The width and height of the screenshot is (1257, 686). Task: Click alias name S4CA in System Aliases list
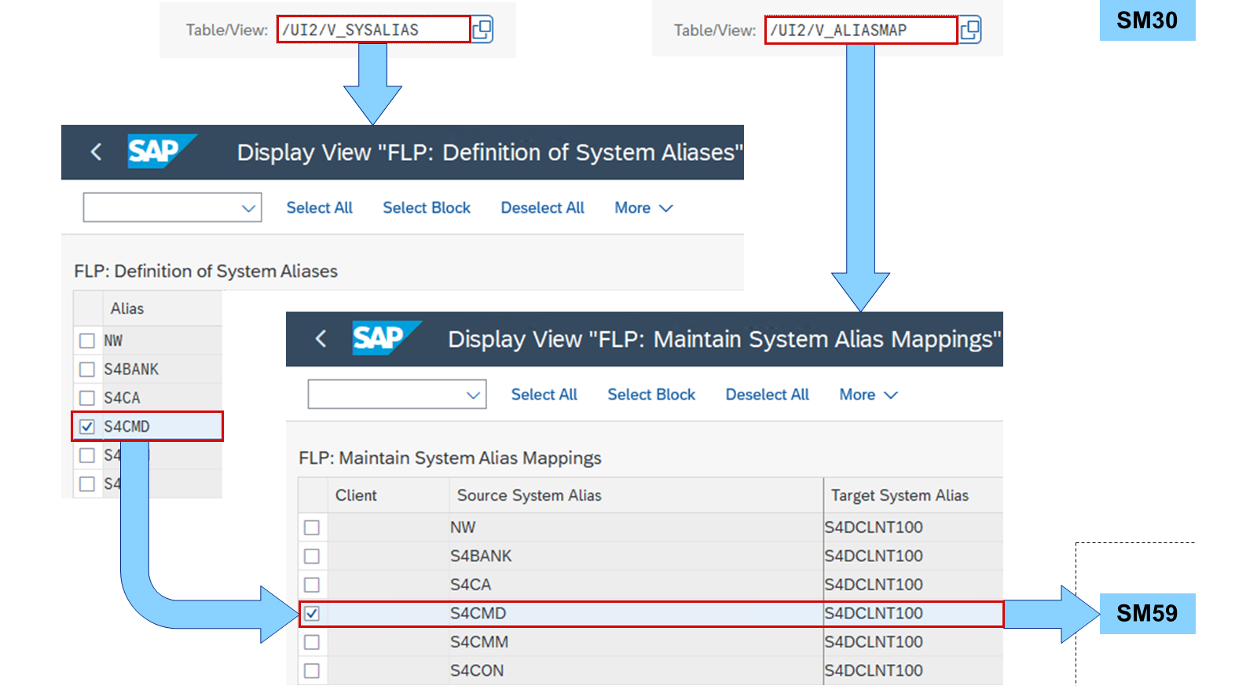coord(122,398)
